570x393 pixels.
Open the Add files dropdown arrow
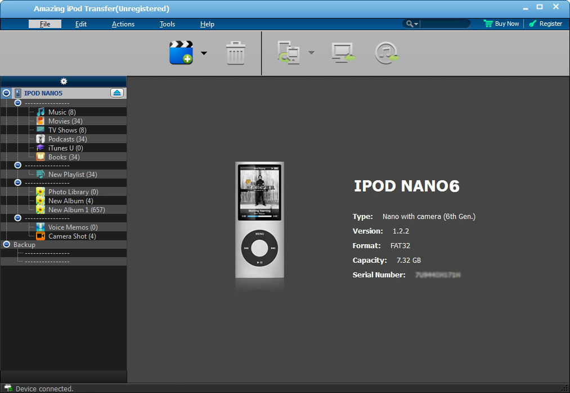[x=204, y=53]
